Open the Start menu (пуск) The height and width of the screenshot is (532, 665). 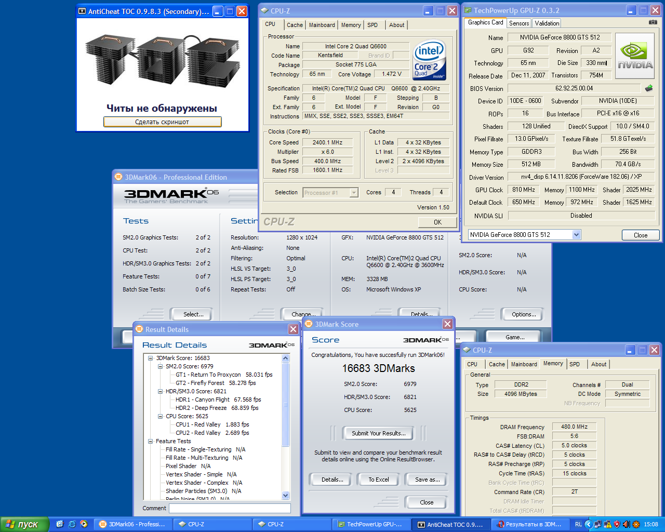[24, 524]
